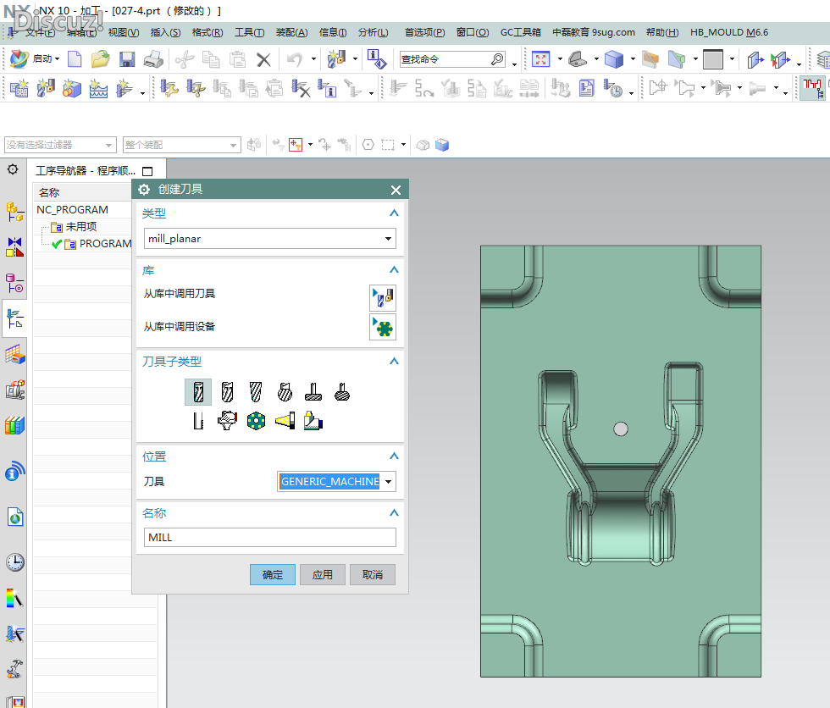Open the GC工具箱 menu
This screenshot has width=830, height=708.
point(521,32)
